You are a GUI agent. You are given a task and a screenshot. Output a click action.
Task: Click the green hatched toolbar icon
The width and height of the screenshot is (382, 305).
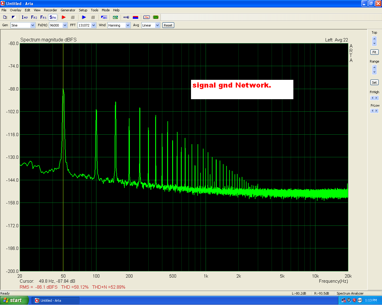coord(115,17)
